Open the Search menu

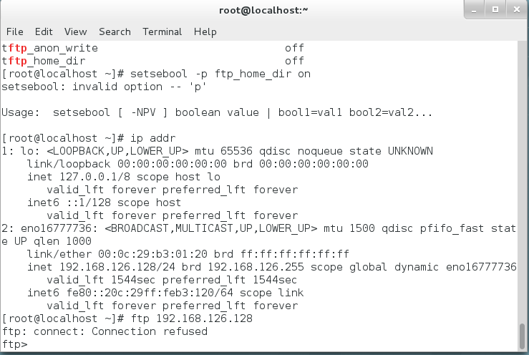coord(115,31)
